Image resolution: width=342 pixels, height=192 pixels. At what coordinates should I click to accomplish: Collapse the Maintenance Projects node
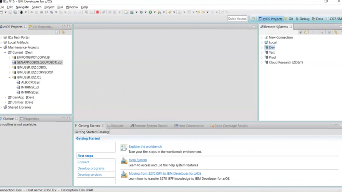(1, 47)
